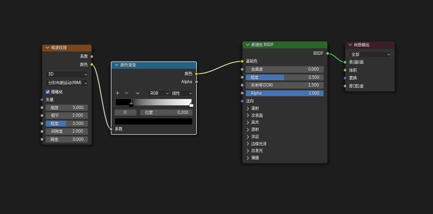
Task: Collapse the 噪波纹理 node header arrow
Action: click(47, 48)
